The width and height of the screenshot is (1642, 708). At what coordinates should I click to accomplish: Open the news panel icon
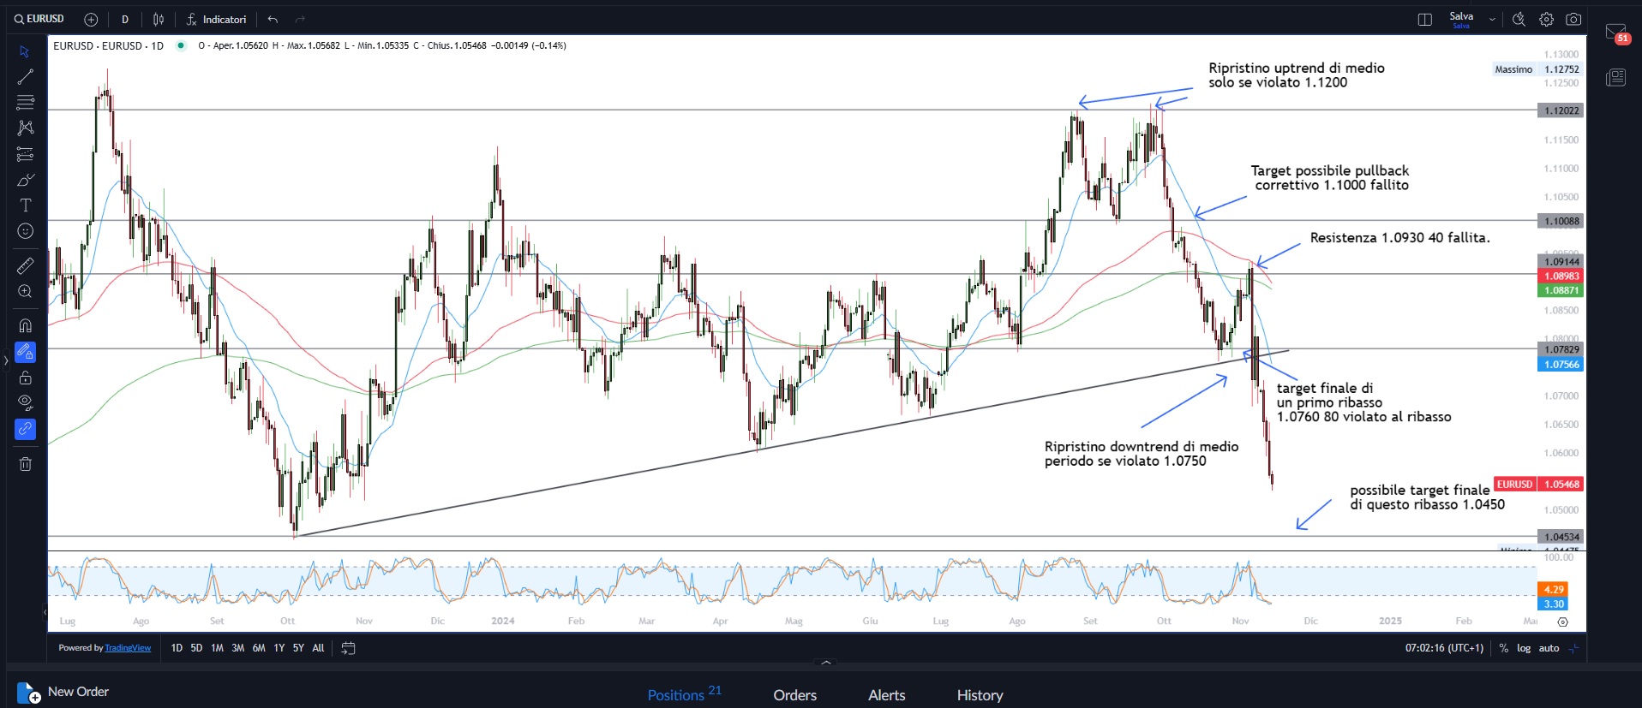pyautogui.click(x=1615, y=78)
